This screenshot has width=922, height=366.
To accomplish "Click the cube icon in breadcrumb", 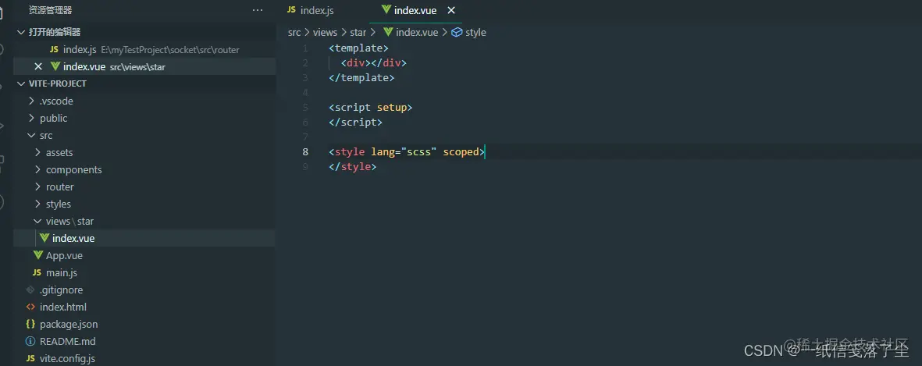I will click(456, 32).
